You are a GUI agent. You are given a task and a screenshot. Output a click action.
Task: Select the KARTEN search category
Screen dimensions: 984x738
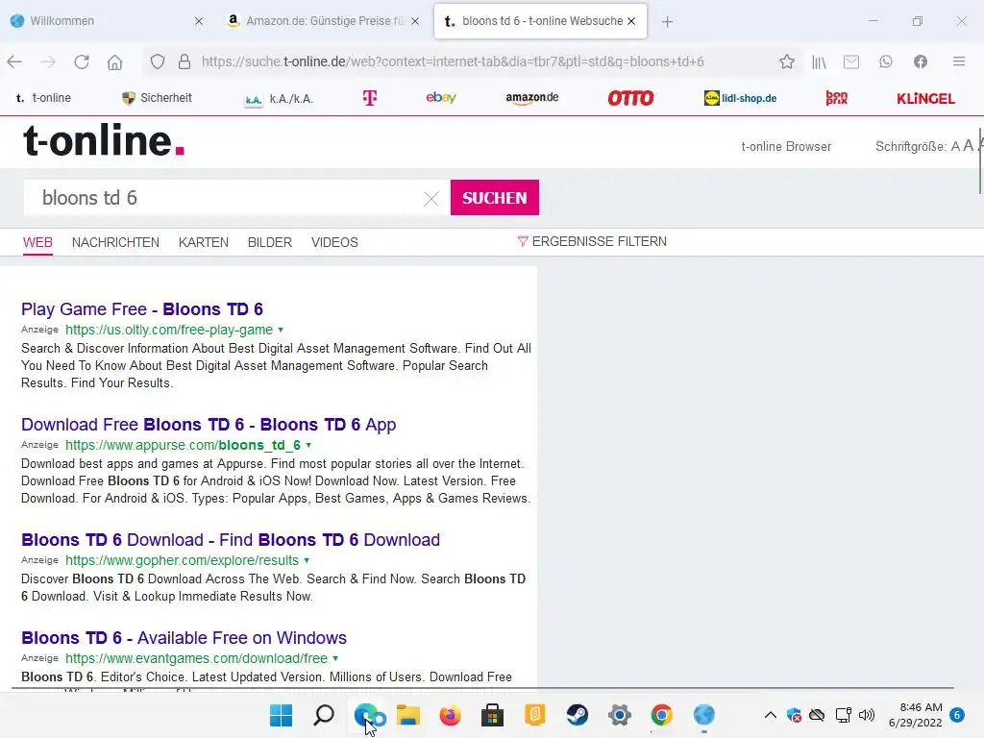point(204,242)
